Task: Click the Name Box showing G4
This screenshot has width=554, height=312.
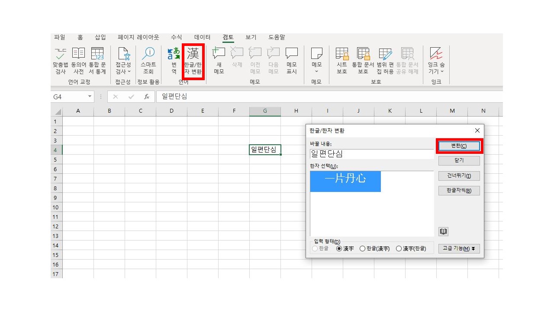Action: coord(68,97)
